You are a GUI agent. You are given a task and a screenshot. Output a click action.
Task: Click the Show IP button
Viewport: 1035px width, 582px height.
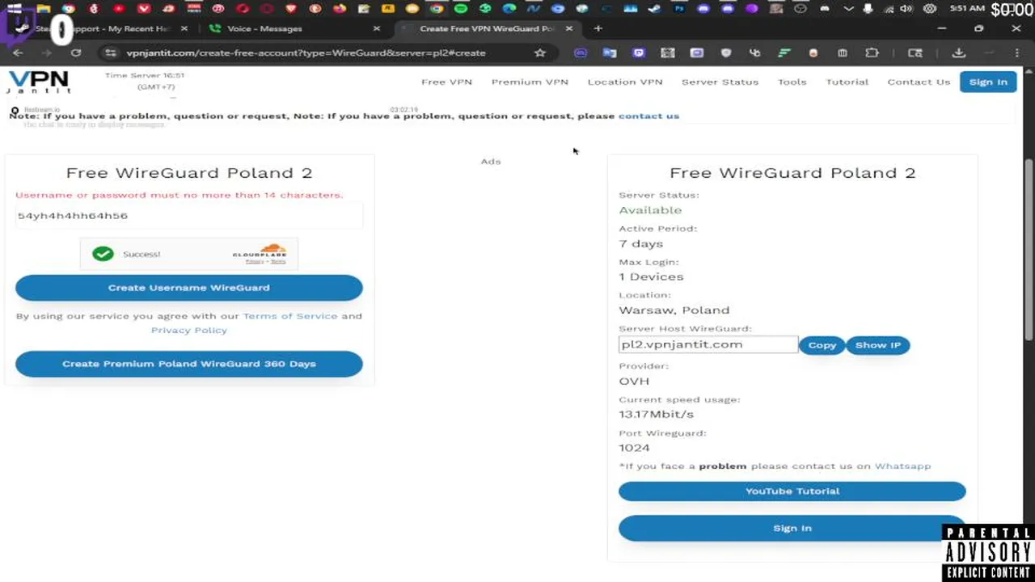pos(878,345)
